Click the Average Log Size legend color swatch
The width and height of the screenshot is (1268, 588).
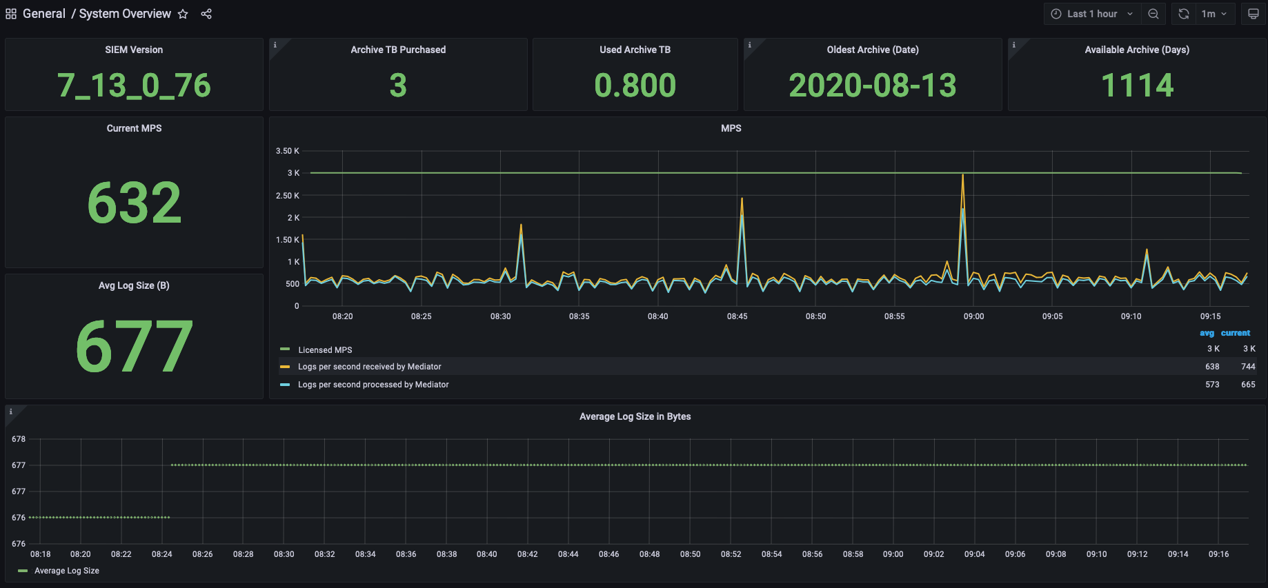click(x=23, y=571)
